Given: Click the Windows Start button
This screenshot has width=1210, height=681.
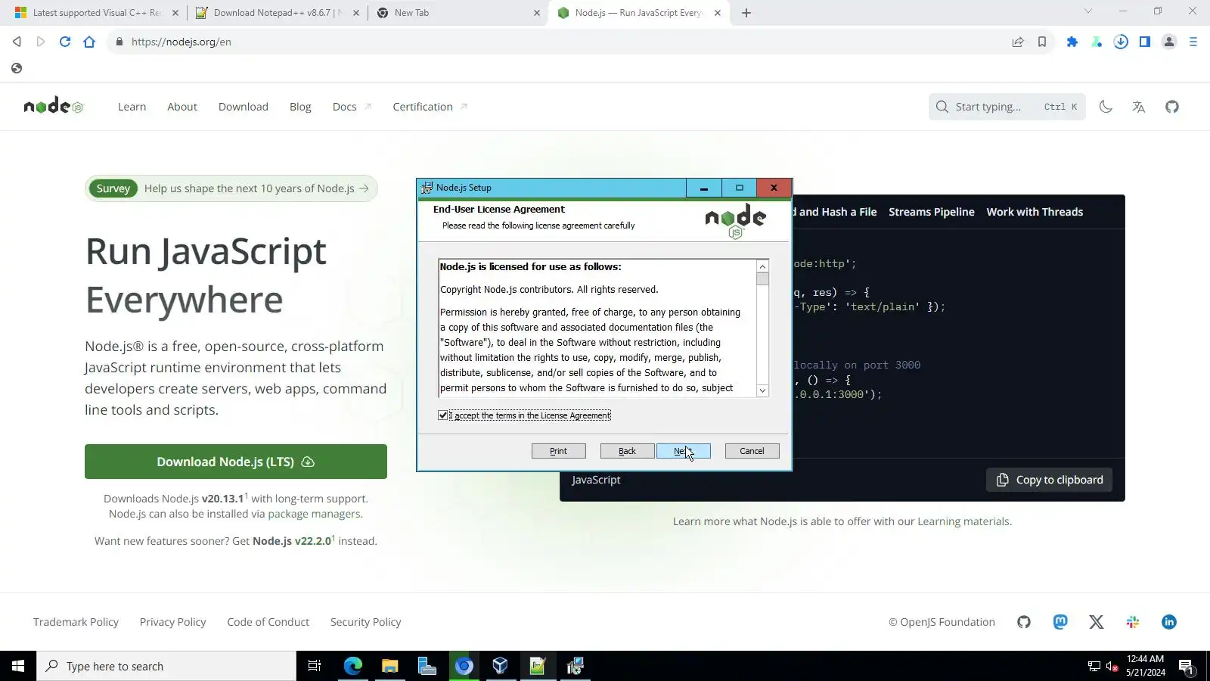Looking at the screenshot, I should click(x=18, y=666).
